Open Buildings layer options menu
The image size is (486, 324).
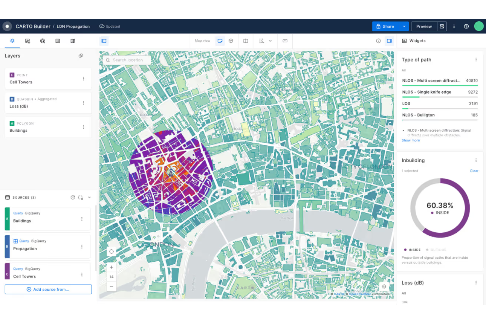tap(83, 127)
